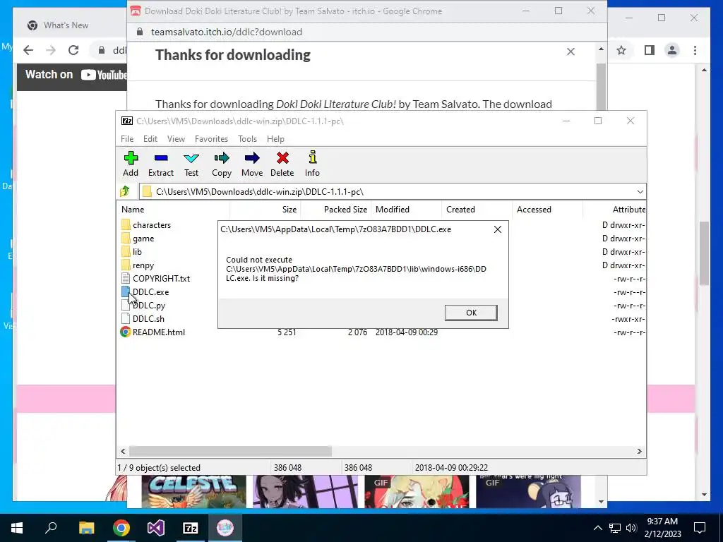Open the Help menu in 7-Zip
Screen dimensions: 723x542
275,139
